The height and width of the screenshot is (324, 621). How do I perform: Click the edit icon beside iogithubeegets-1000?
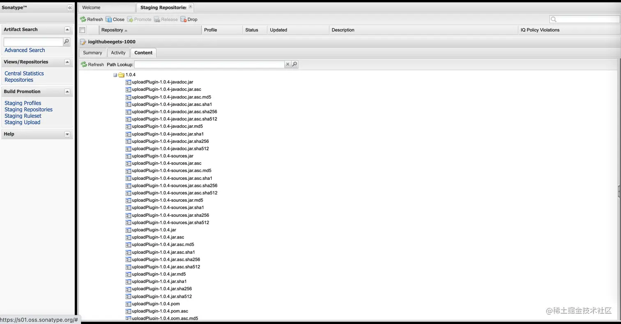click(x=83, y=42)
